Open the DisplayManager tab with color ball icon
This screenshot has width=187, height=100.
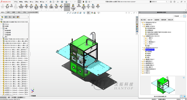click(18, 17)
